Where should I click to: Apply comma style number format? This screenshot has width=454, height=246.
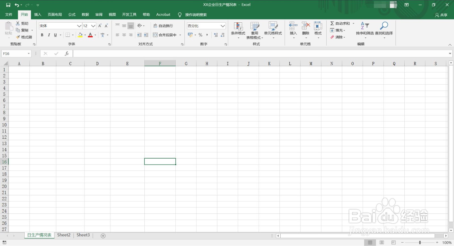click(207, 35)
